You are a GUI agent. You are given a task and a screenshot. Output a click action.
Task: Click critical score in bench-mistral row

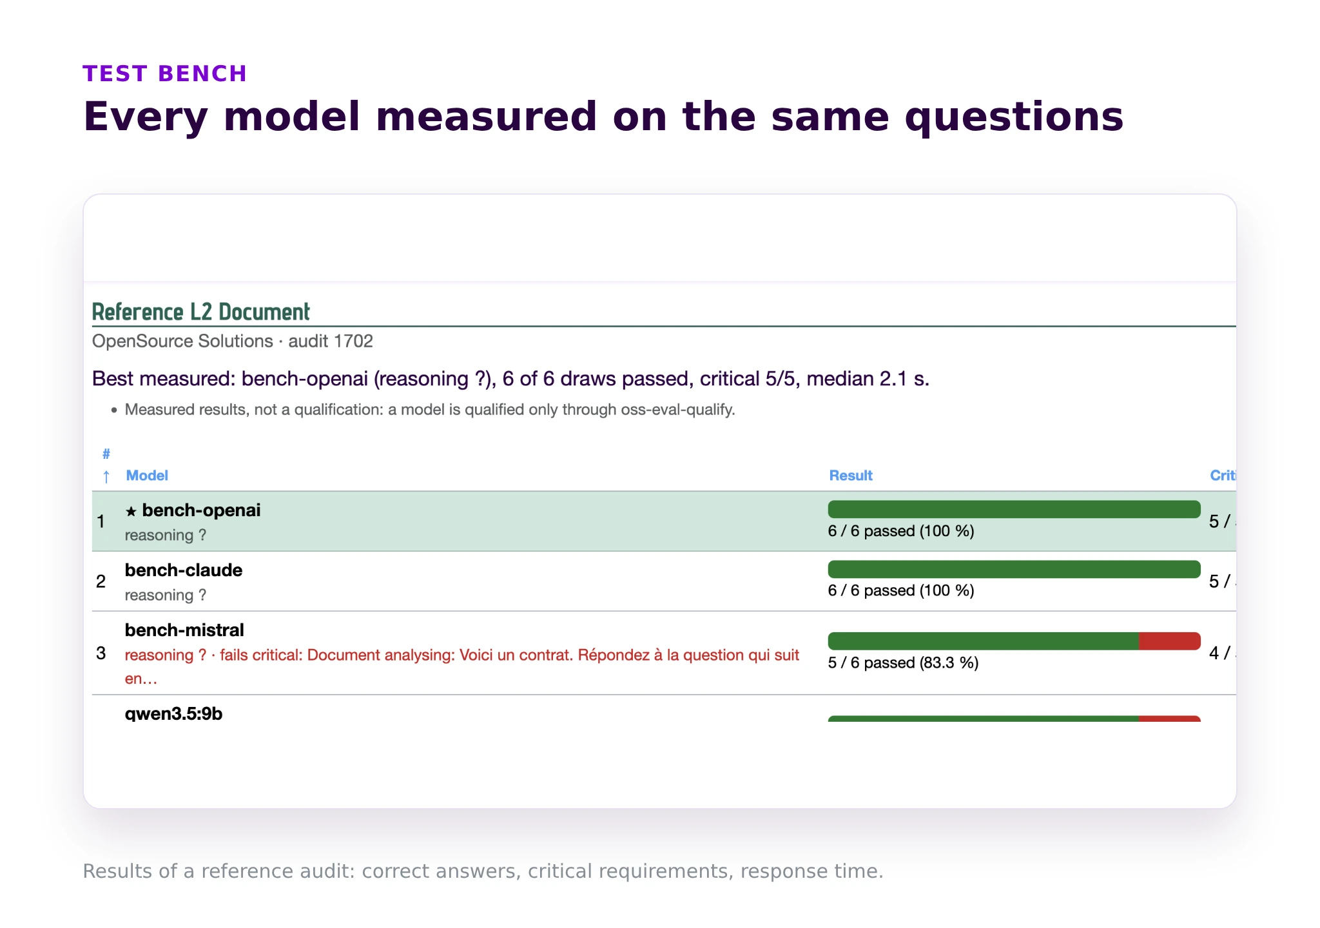[x=1223, y=653]
